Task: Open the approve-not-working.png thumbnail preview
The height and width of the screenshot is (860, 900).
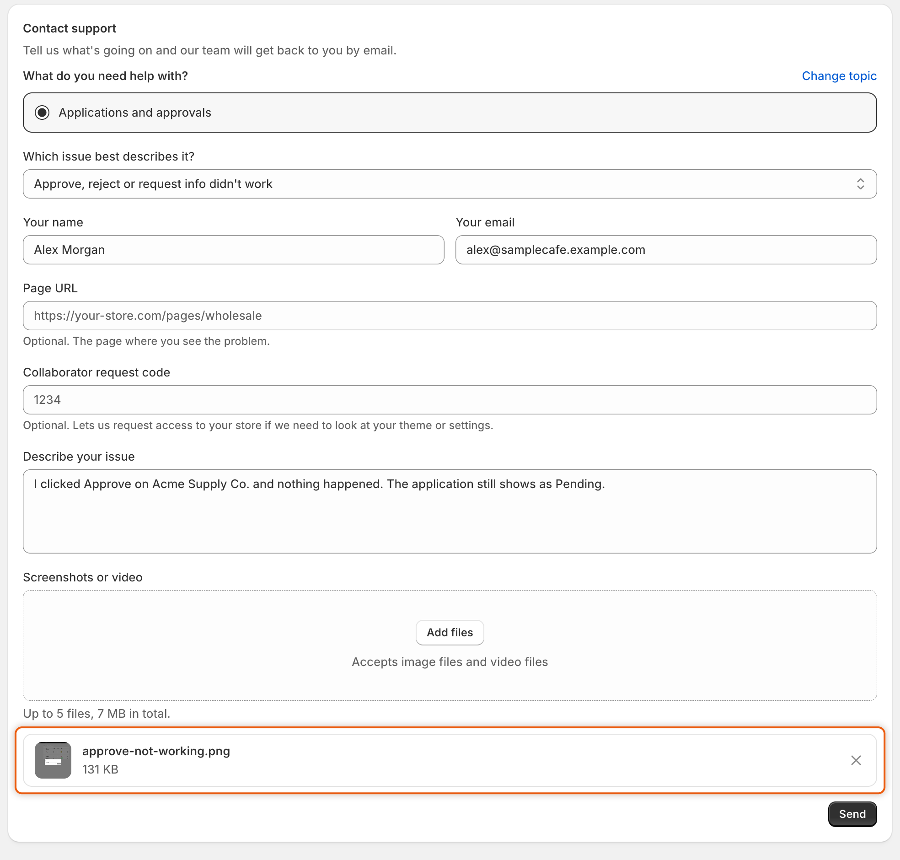Action: click(x=53, y=760)
